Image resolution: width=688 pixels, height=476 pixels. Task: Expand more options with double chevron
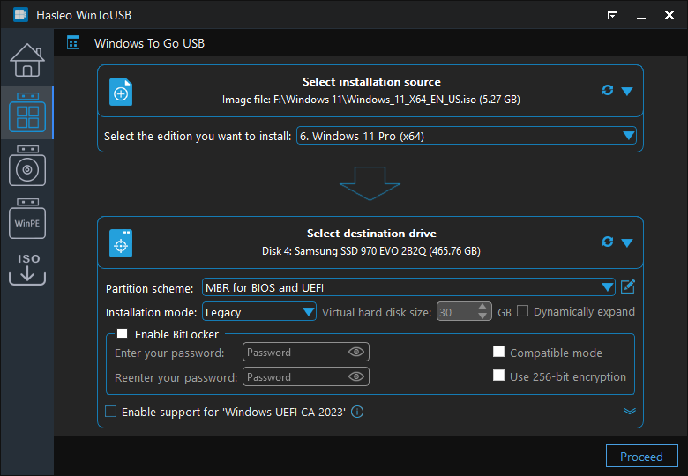tap(630, 411)
